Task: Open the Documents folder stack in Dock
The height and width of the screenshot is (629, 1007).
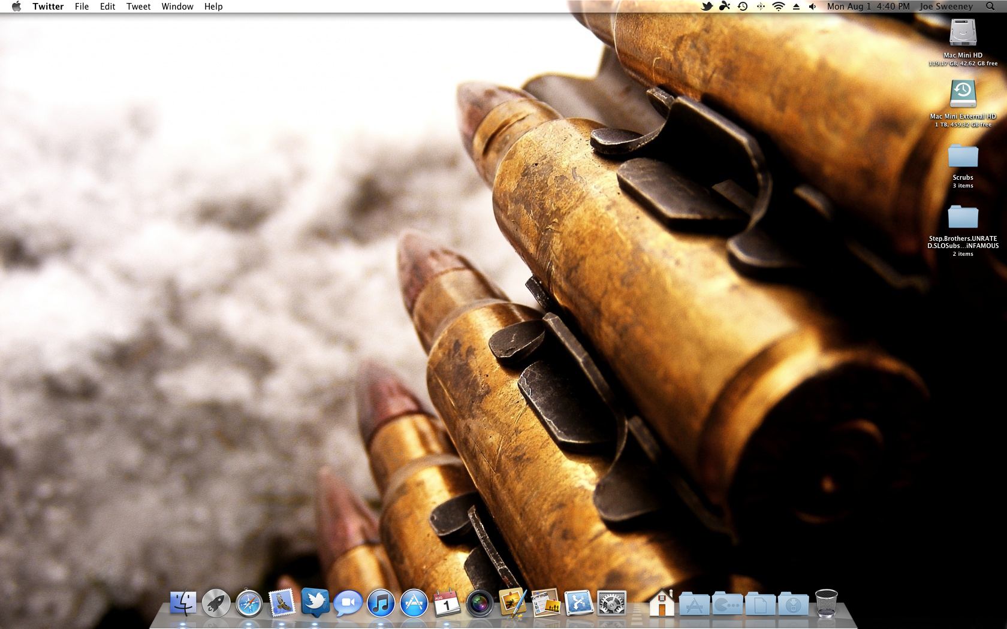Action: point(760,603)
